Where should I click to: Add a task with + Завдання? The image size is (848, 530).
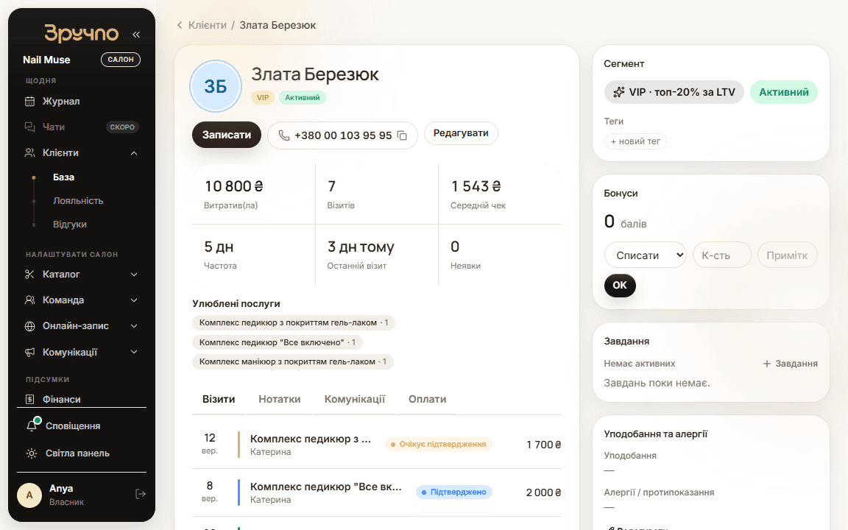[790, 364]
